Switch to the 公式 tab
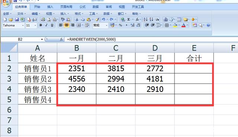This screenshot has height=137, width=238. click(x=83, y=7)
